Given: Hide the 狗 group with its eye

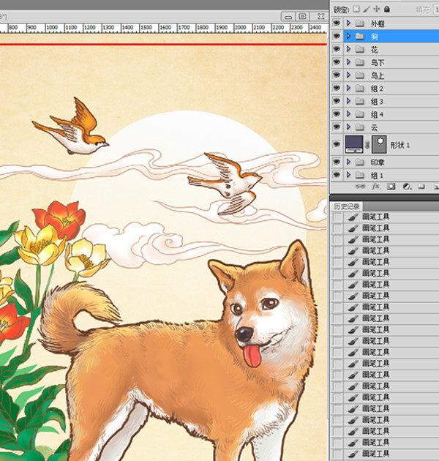Looking at the screenshot, I should [x=337, y=36].
